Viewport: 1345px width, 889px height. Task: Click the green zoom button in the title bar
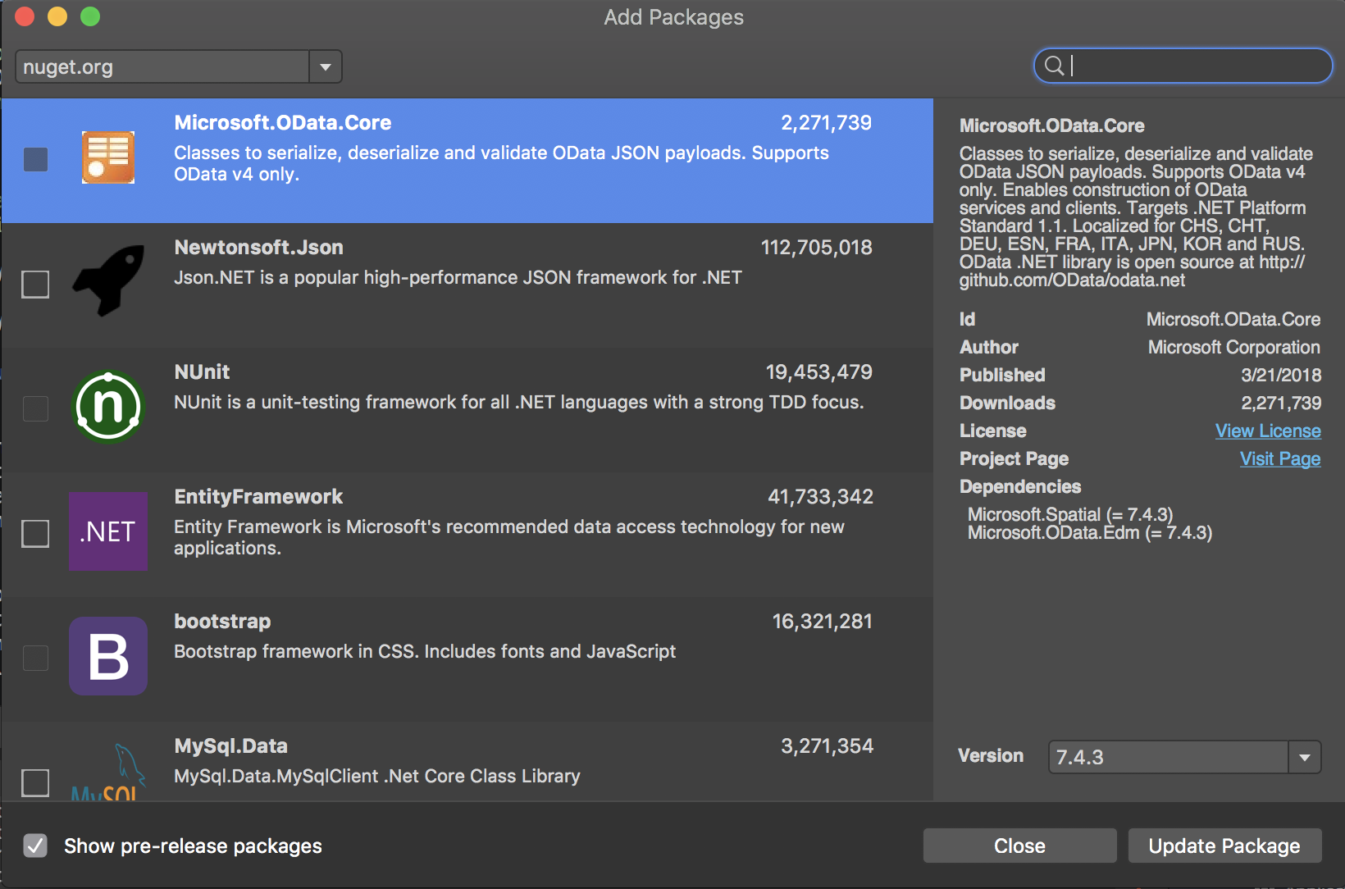tap(90, 16)
